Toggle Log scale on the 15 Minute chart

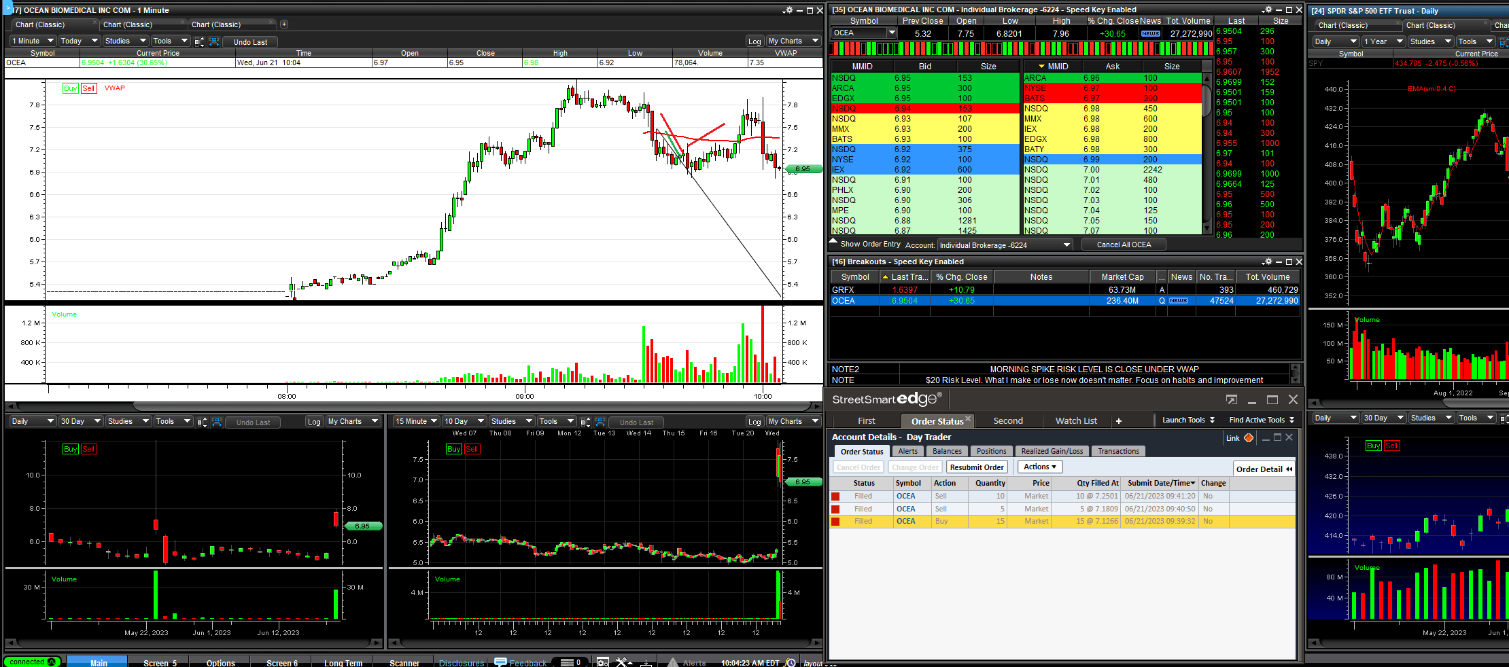pos(755,422)
